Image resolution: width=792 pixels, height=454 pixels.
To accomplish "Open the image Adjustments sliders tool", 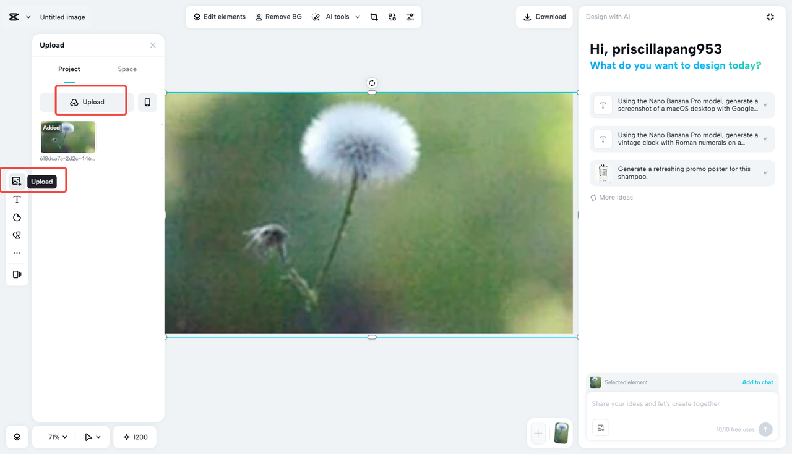I will tap(410, 17).
